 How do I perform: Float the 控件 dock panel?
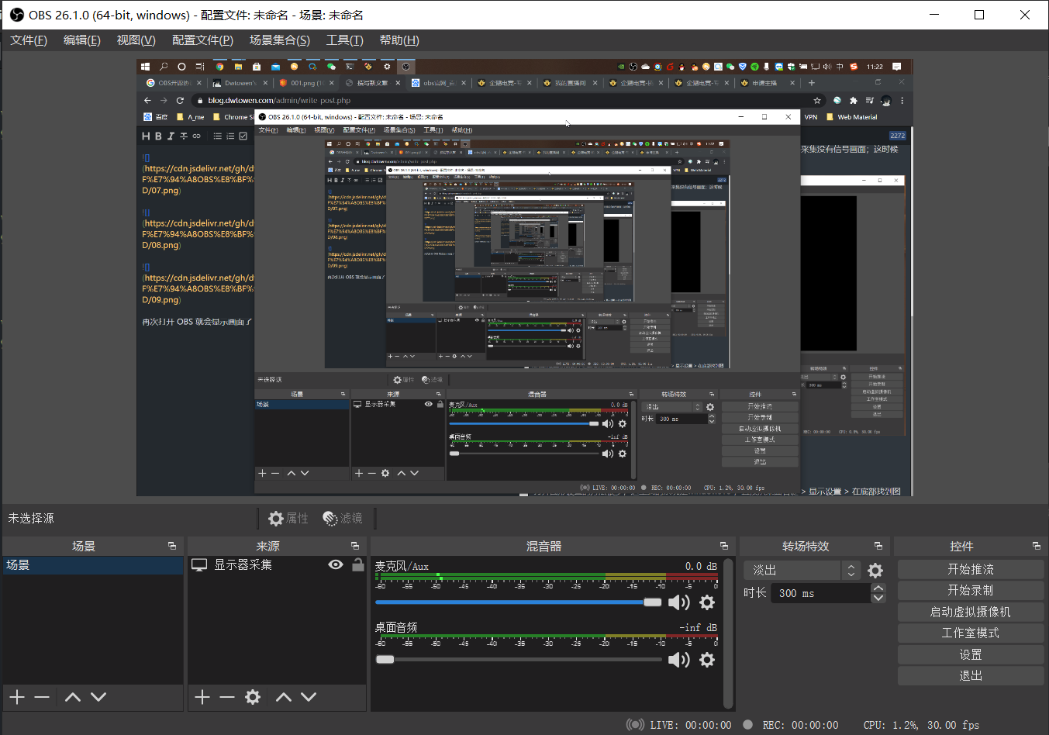coord(1037,546)
